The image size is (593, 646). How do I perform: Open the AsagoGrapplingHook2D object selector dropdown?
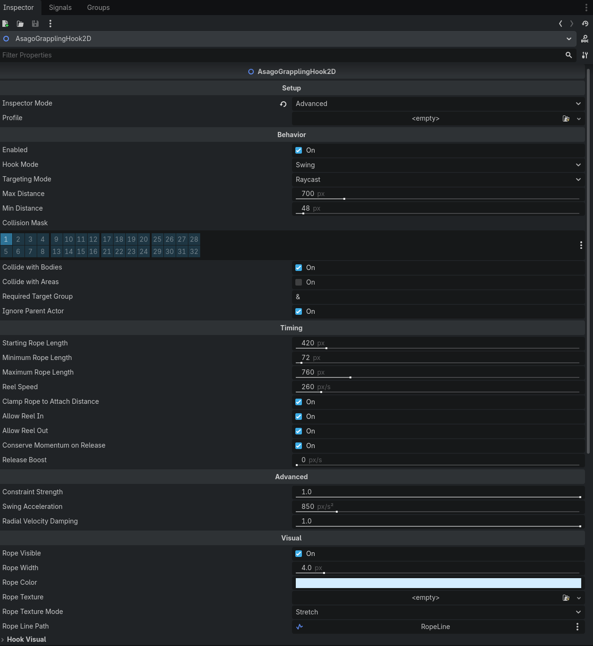click(x=288, y=39)
